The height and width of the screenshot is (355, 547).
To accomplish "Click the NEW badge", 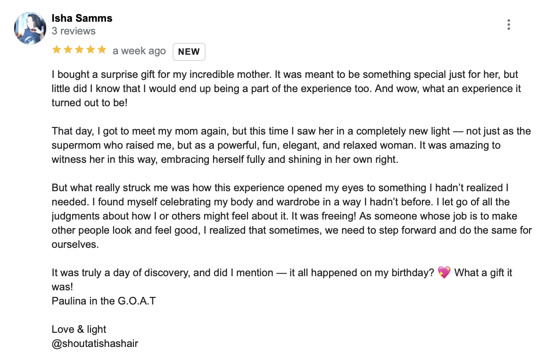I will pyautogui.click(x=189, y=52).
